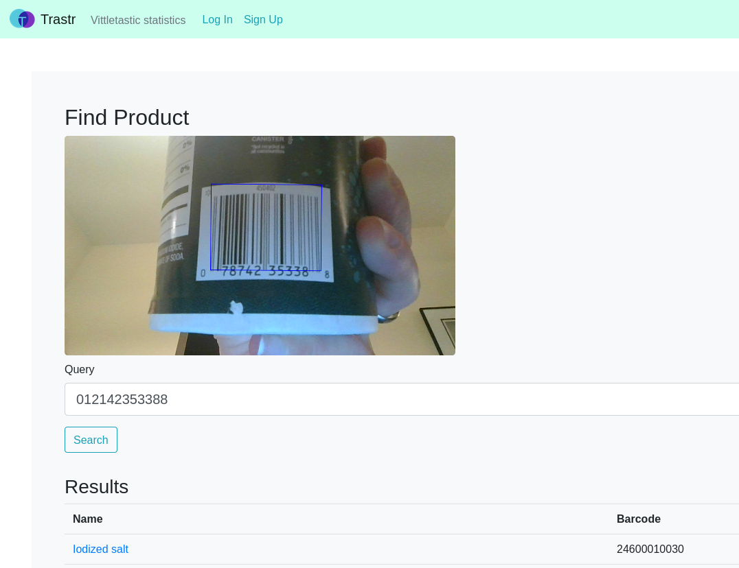Click the Vittletastic statistics tagline

[x=138, y=20]
